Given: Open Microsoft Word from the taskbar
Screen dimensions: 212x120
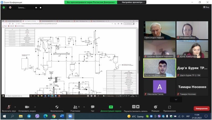Looking at the screenshot, I should pyautogui.click(x=62, y=116).
